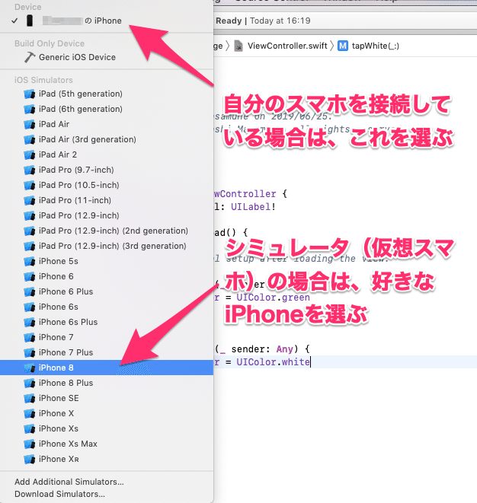Image resolution: width=477 pixels, height=503 pixels.
Task: Choose Generic iOS Device build target
Action: click(107, 57)
